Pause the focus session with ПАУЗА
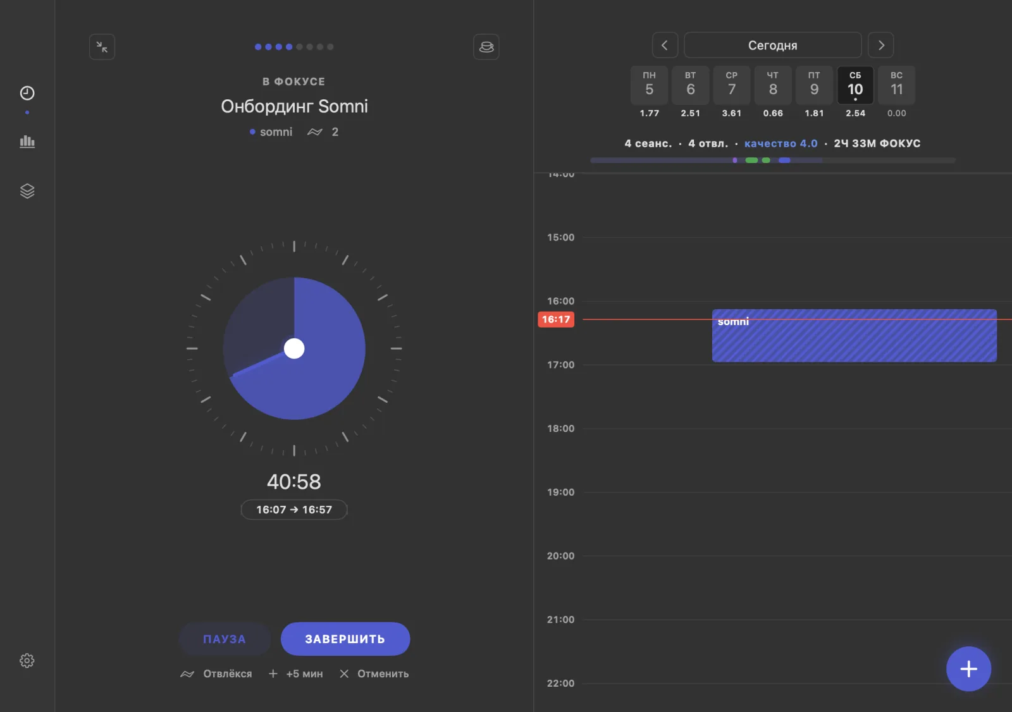 point(225,639)
